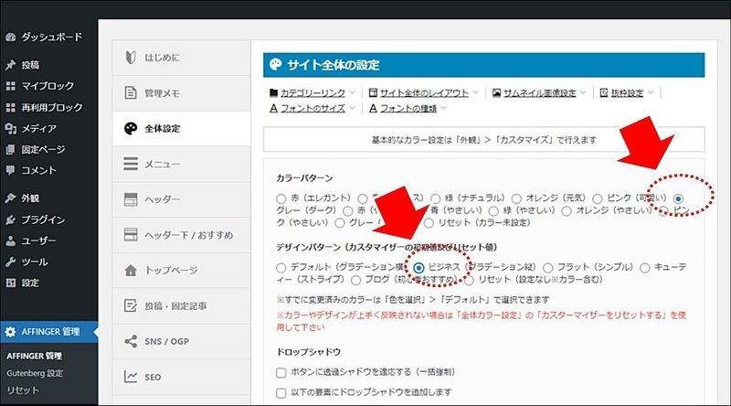Click the house icon beside トップページ
The width and height of the screenshot is (731, 406).
[x=131, y=270]
